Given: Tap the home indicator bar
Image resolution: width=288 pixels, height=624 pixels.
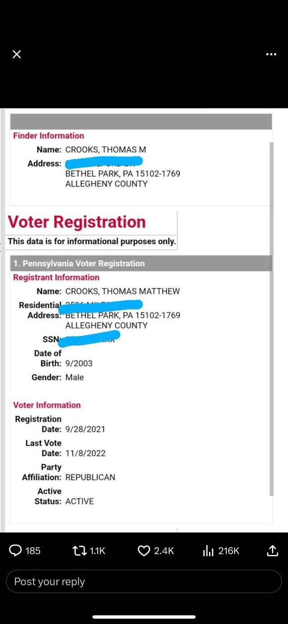Looking at the screenshot, I should point(144,617).
